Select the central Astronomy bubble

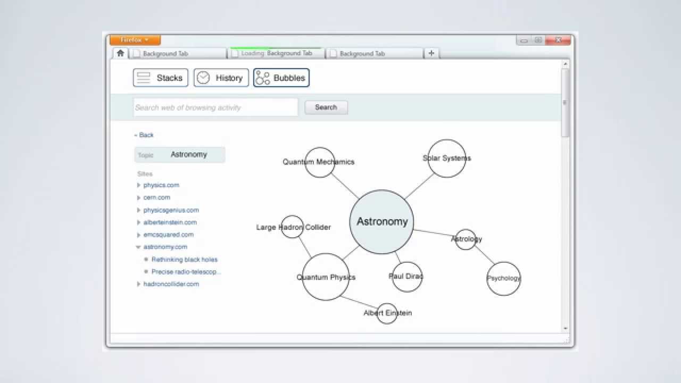[x=381, y=222]
